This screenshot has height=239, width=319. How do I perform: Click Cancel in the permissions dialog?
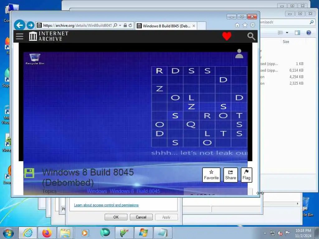141,217
